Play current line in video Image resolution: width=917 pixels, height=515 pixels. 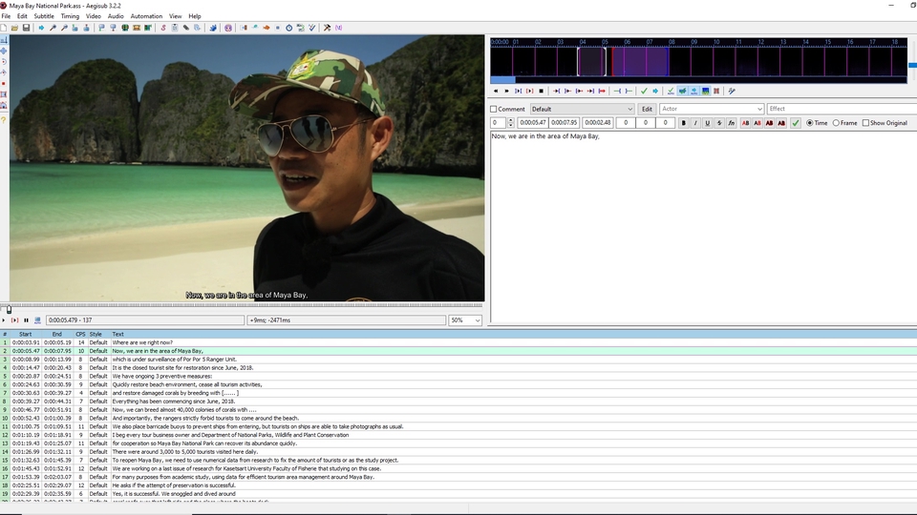pos(14,320)
